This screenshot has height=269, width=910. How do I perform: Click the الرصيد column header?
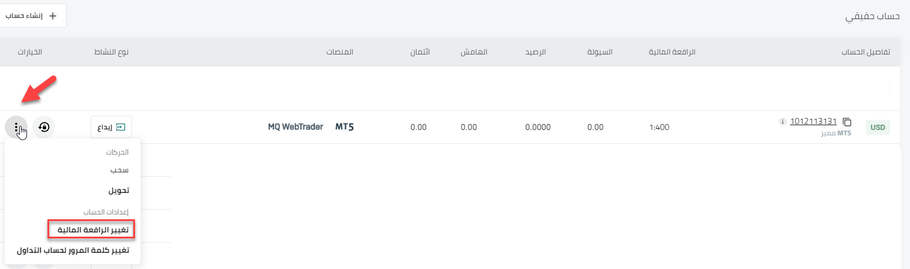[535, 52]
